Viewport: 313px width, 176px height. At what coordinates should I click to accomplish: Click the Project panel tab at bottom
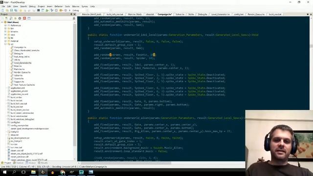tap(6, 163)
